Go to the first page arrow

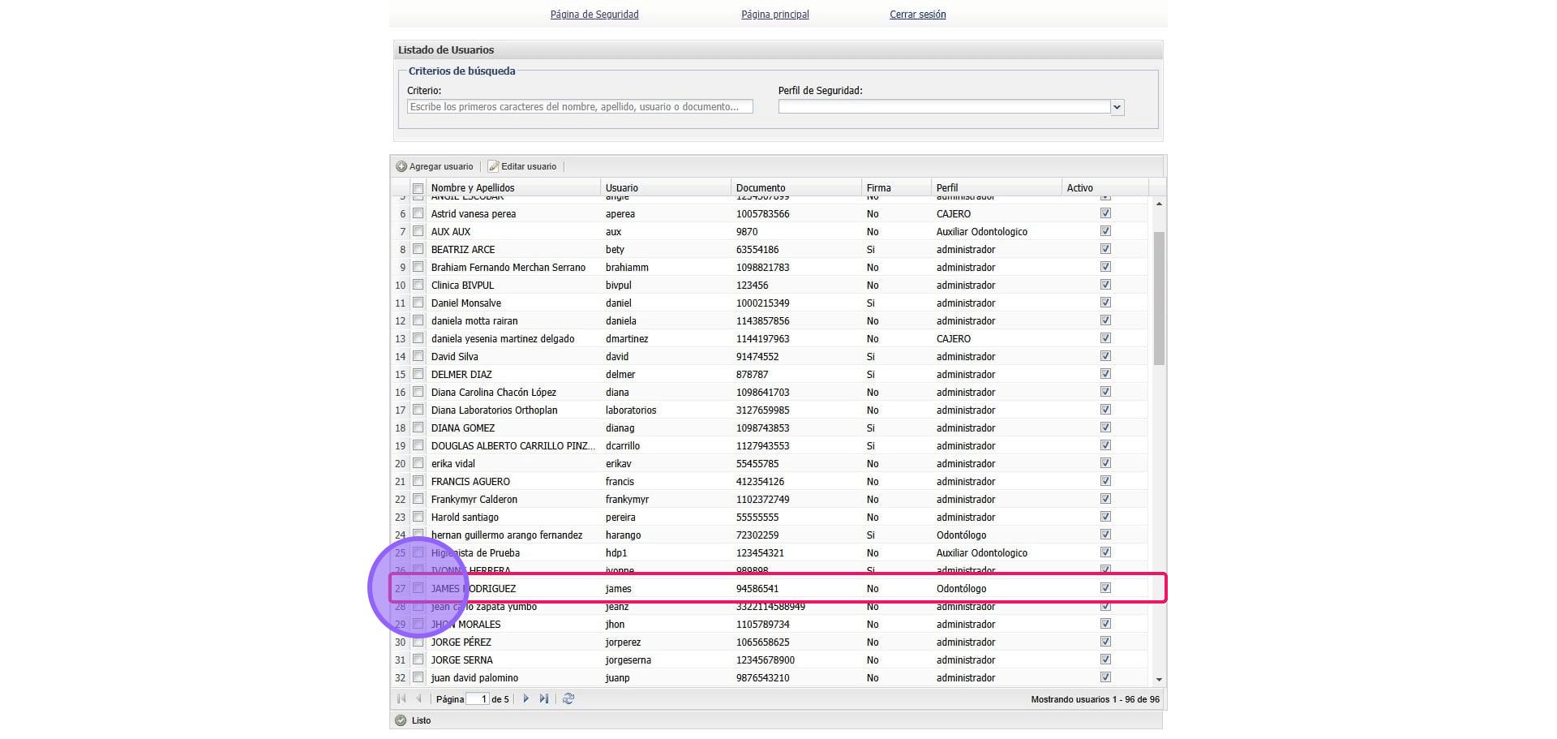coord(401,698)
